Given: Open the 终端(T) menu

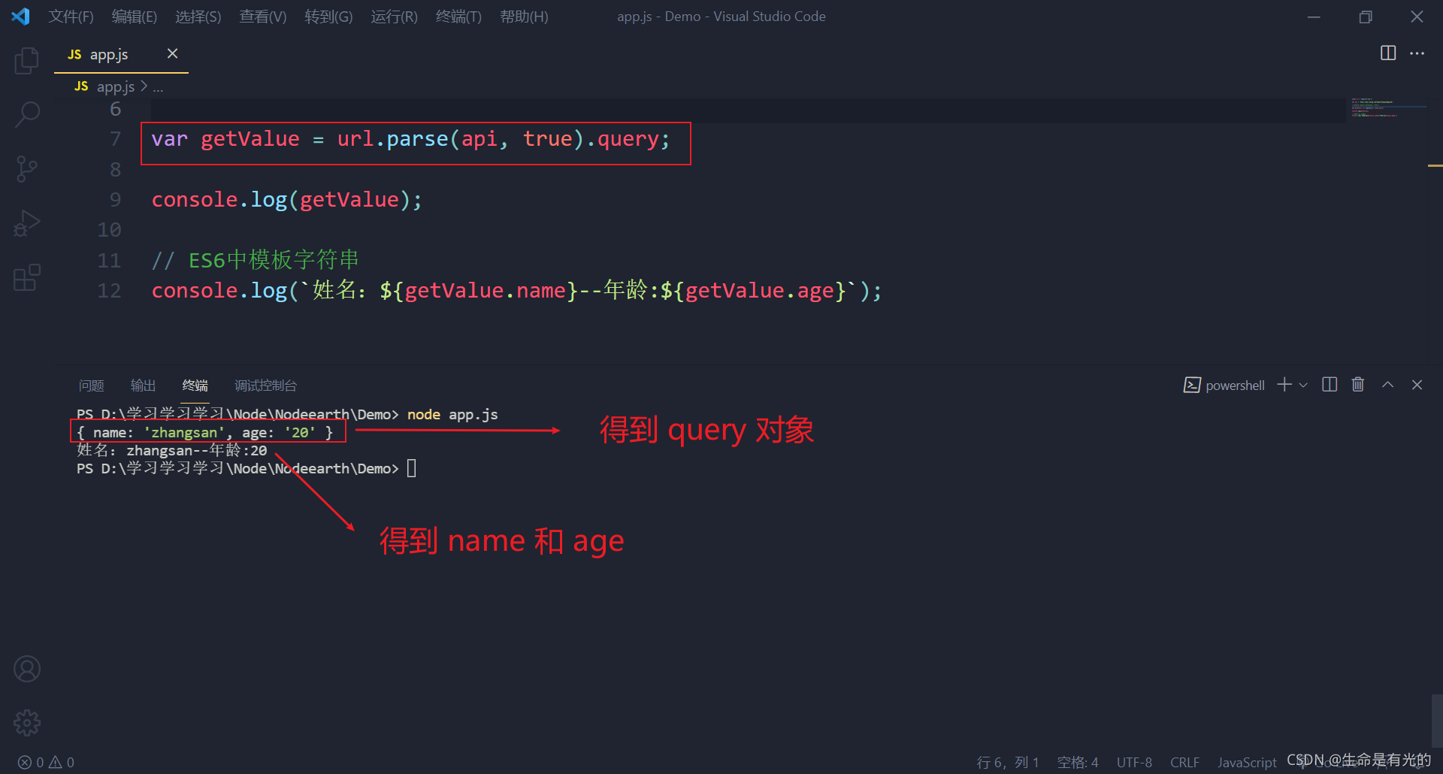Looking at the screenshot, I should click(458, 17).
